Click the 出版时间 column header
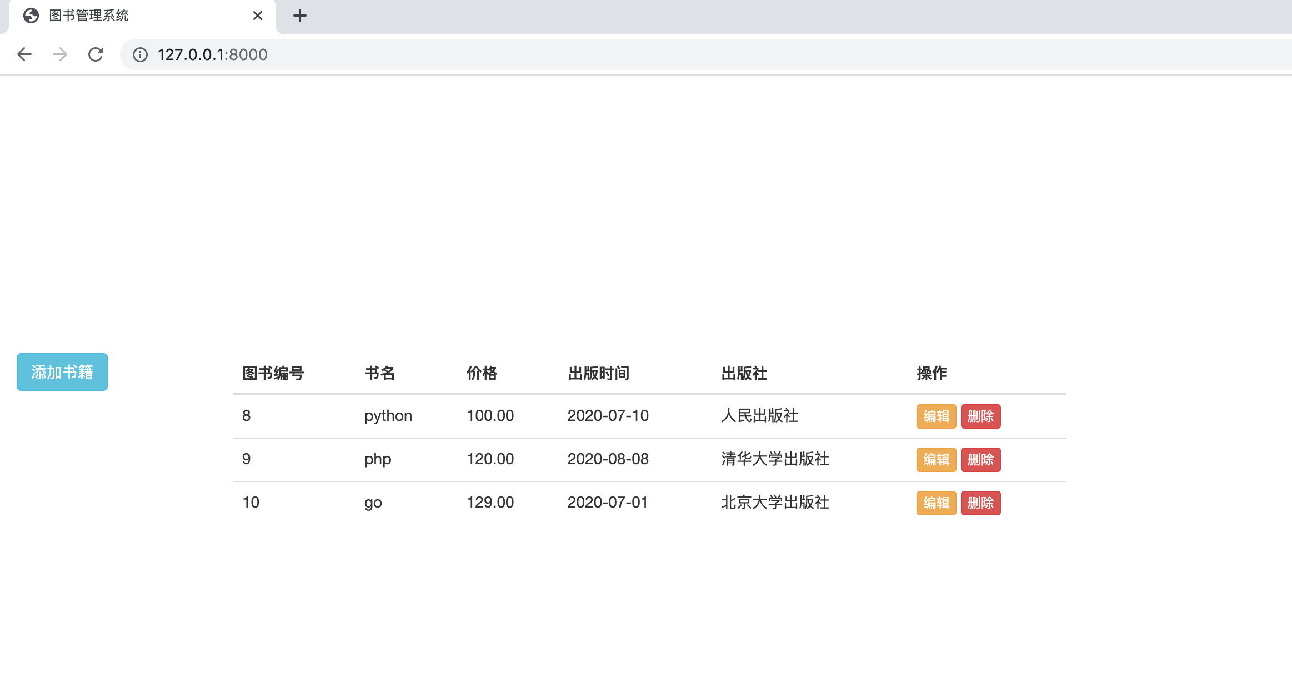Screen dimensions: 1292x673 click(x=598, y=373)
